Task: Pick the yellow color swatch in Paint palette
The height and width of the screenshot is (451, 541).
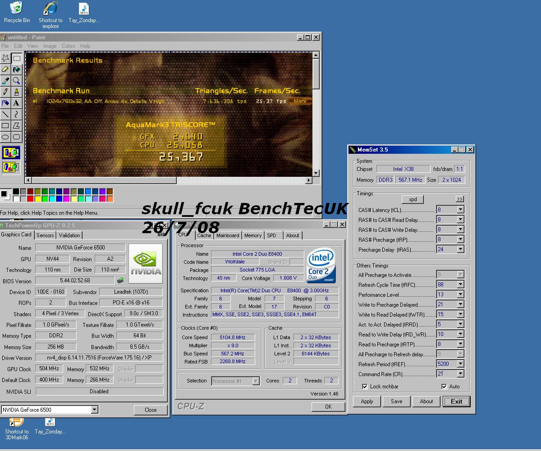Action: point(37,199)
